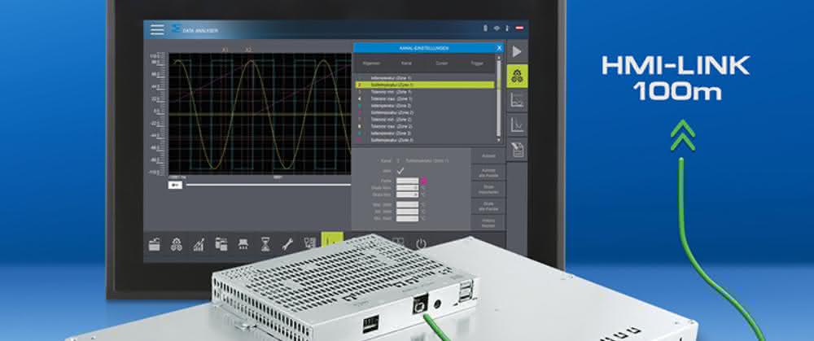Click the horizontal time slider below chart

[269, 185]
